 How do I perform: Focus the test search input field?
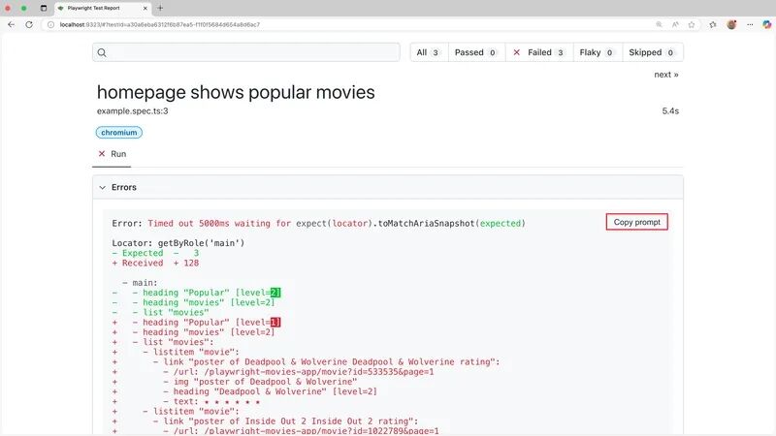tap(246, 52)
